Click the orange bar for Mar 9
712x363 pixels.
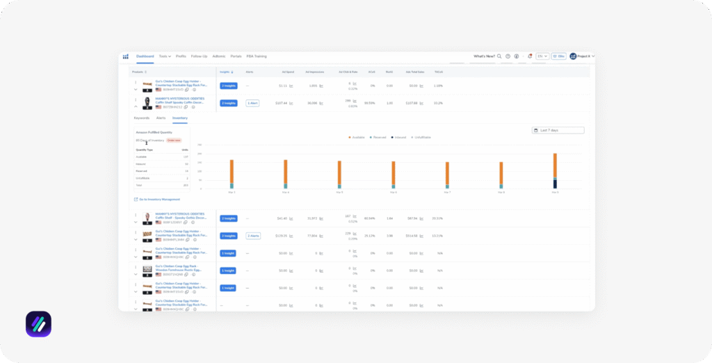click(555, 166)
